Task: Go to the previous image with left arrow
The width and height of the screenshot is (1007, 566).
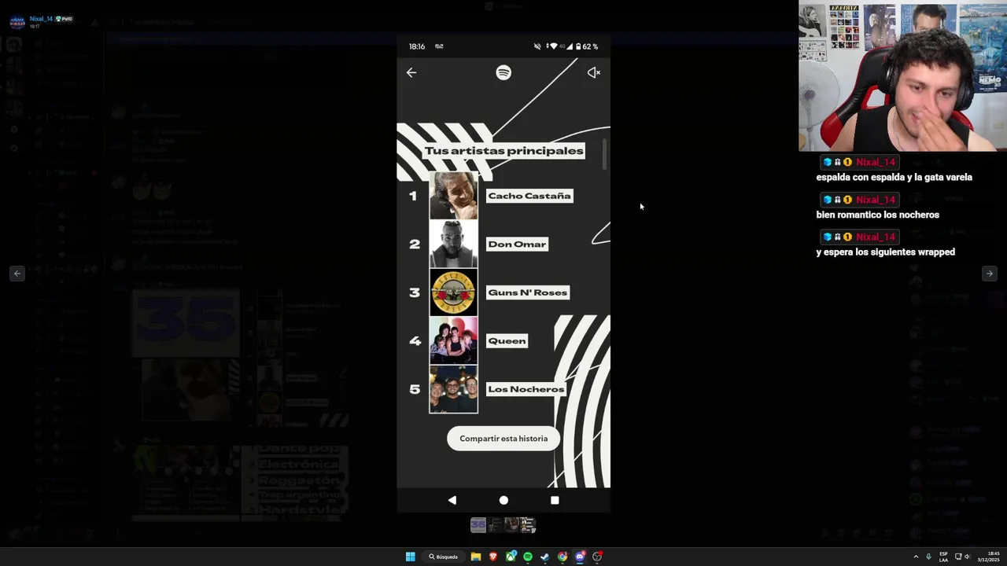Action: pos(17,274)
